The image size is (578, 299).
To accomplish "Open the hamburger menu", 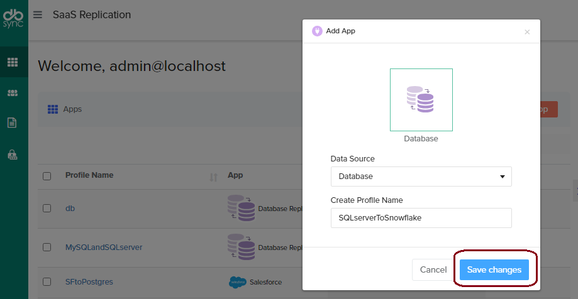I will pyautogui.click(x=37, y=14).
